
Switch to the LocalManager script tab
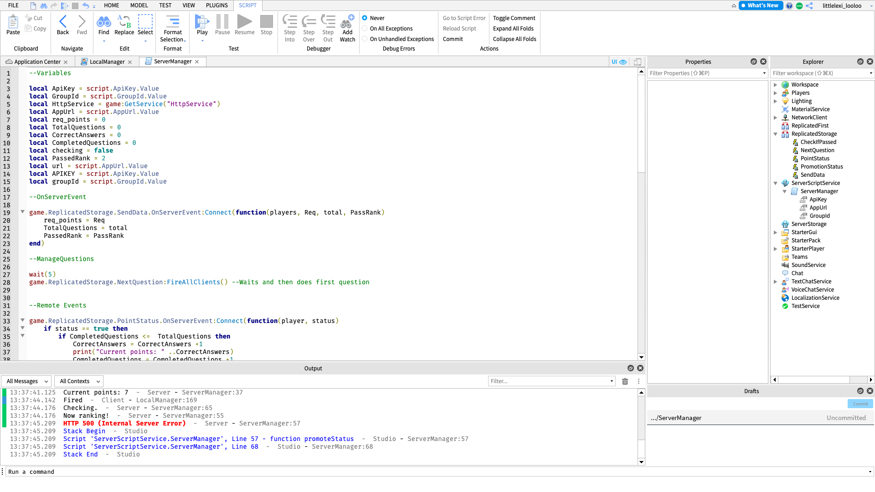[x=107, y=62]
